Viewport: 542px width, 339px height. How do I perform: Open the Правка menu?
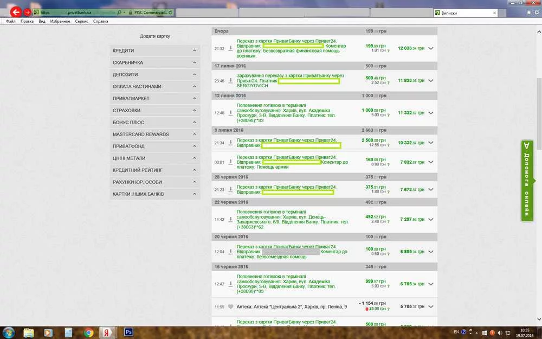27,22
